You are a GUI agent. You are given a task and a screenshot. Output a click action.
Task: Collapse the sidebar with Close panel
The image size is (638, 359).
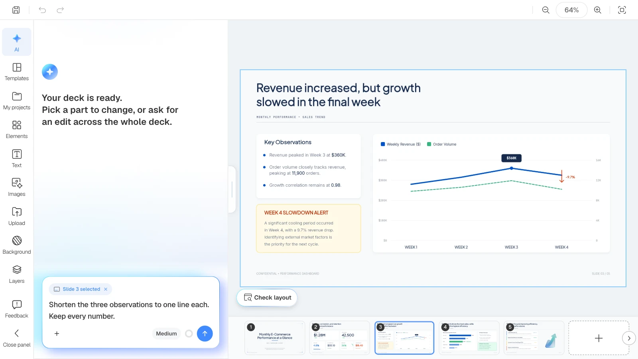tap(17, 338)
